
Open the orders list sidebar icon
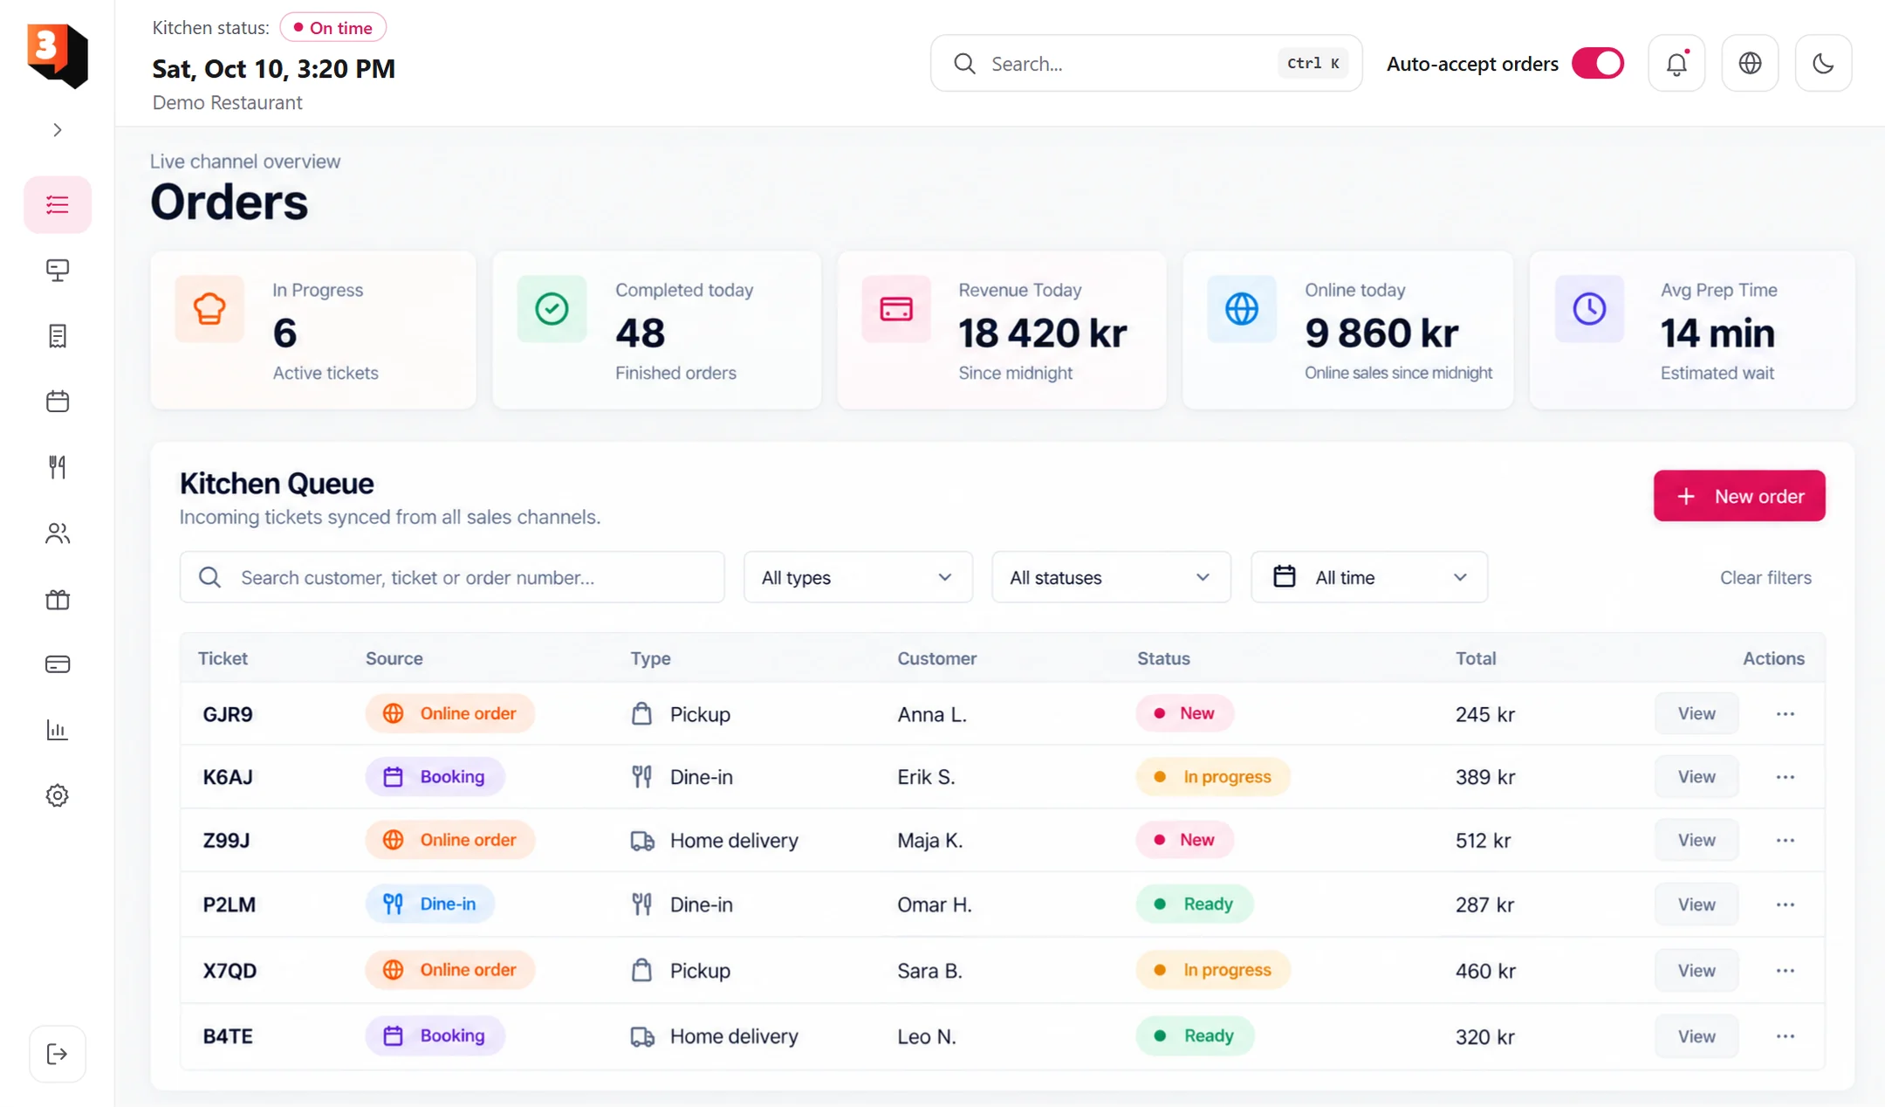[58, 204]
